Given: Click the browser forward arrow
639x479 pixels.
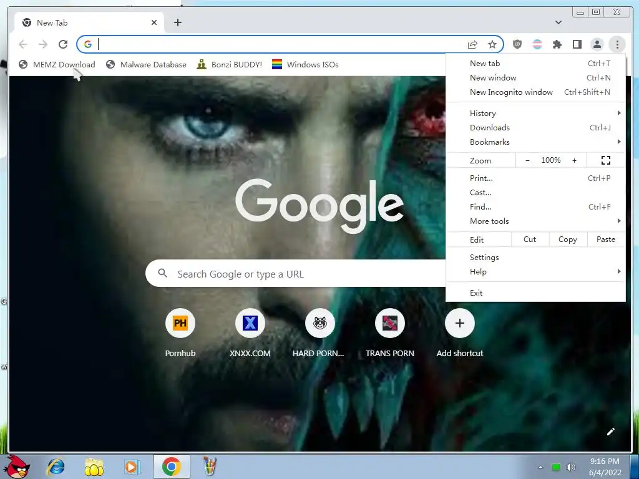Looking at the screenshot, I should (43, 44).
